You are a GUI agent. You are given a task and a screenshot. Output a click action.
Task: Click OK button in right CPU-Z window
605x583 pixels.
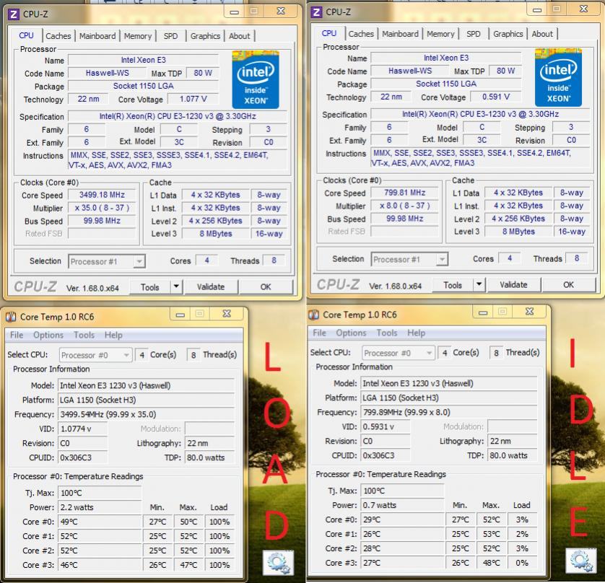pyautogui.click(x=569, y=284)
